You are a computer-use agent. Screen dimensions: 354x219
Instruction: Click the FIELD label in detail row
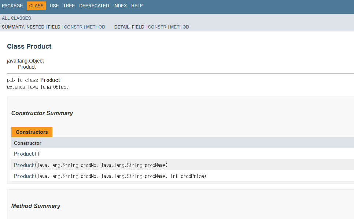point(138,27)
